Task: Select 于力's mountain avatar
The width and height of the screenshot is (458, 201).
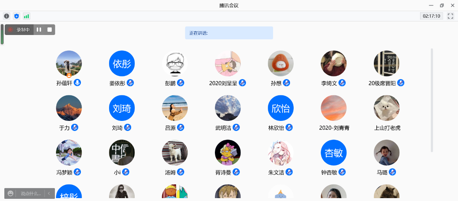Action: (69, 108)
